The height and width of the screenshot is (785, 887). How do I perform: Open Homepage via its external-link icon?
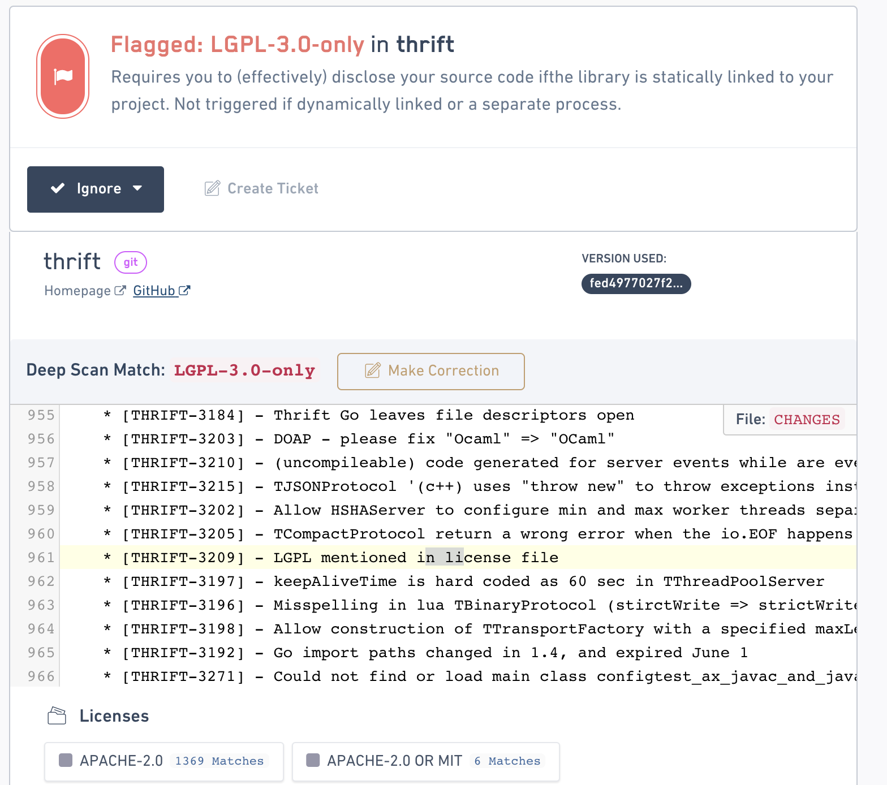[119, 290]
